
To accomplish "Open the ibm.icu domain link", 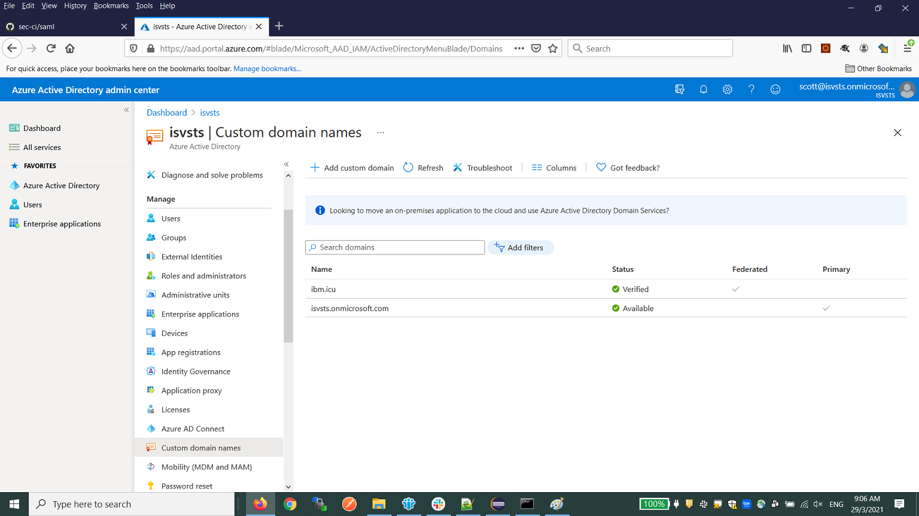I will coord(323,288).
